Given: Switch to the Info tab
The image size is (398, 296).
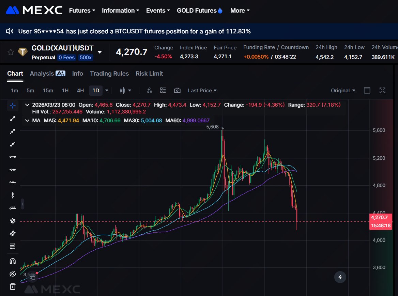Looking at the screenshot, I should (x=77, y=74).
